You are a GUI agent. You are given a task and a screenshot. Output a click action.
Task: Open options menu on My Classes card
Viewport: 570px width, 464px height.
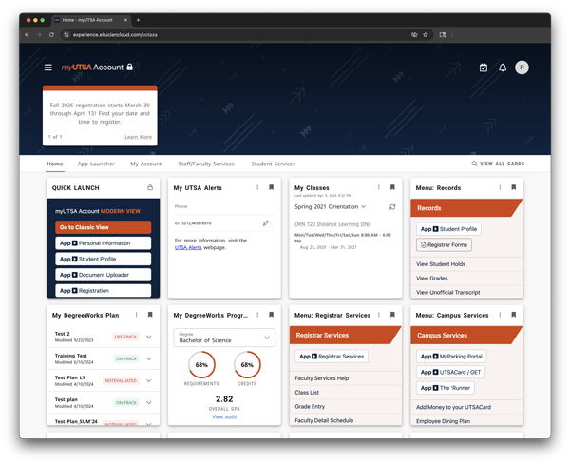click(378, 187)
